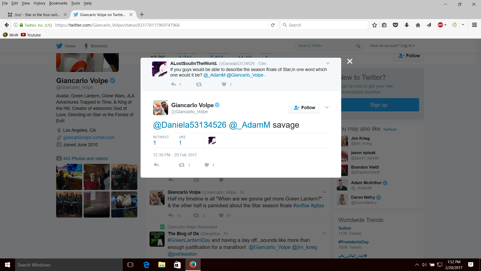This screenshot has height=271, width=481.
Task: Reply to Giancarlo's savage tweet
Action: click(x=156, y=165)
